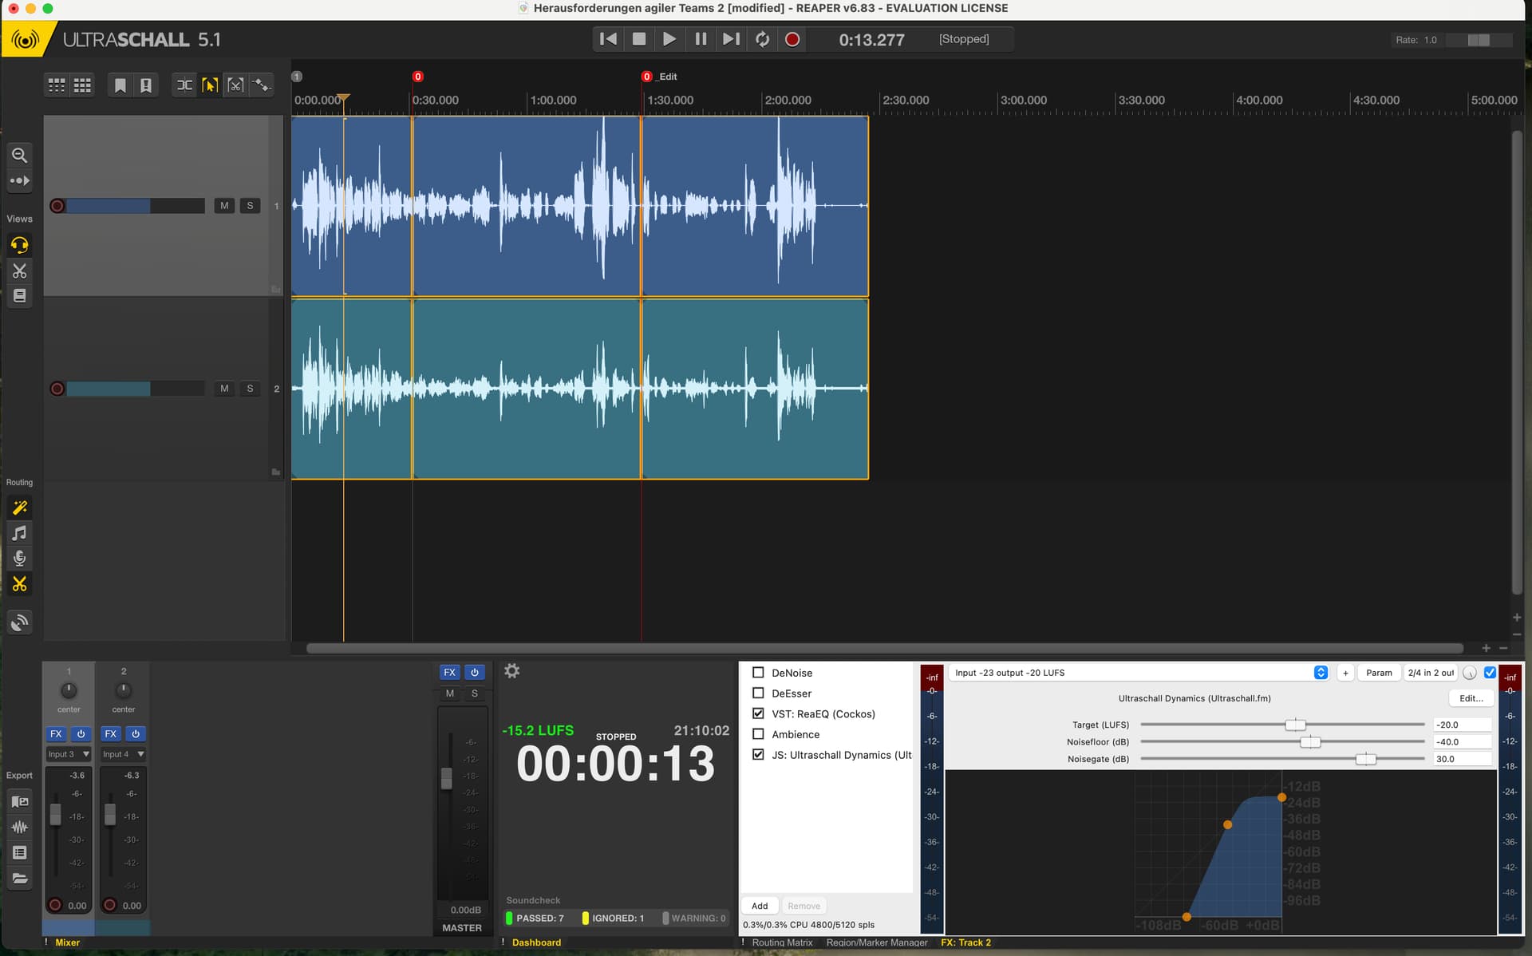Open FX chain of mixer channel 1
The image size is (1532, 956).
click(56, 733)
